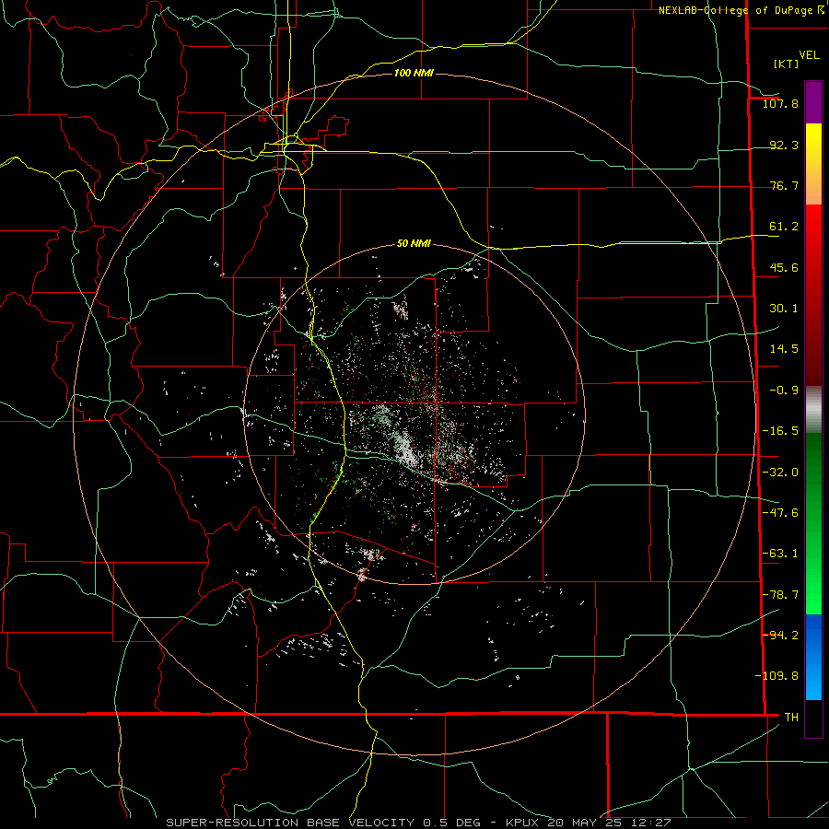Screen dimensions: 829x829
Task: Select the 107.8 legend value
Action: point(780,103)
